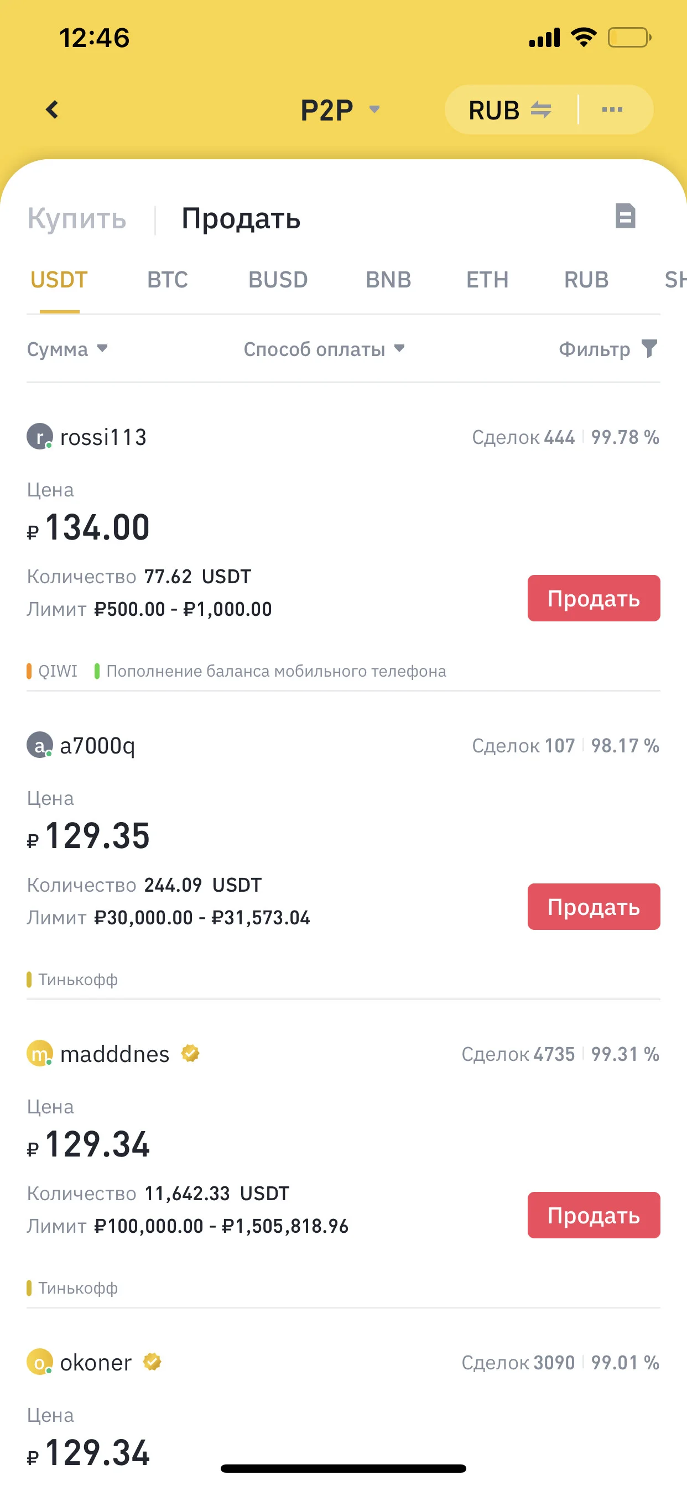Tap the back arrow icon
Screen dimensions: 687x1486
52,109
